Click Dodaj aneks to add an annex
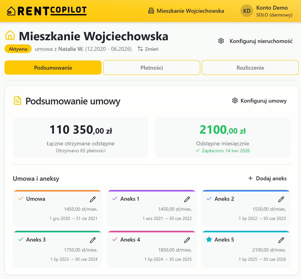The width and height of the screenshot is (301, 279). pos(268,178)
